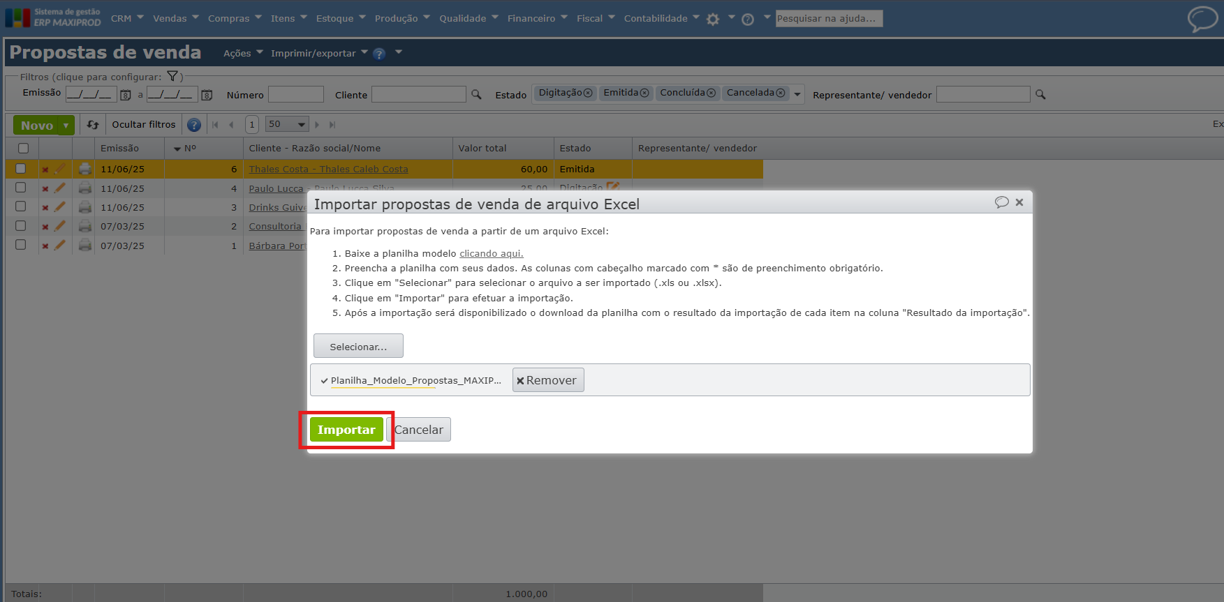Viewport: 1224px width, 602px height.
Task: Go to first page of results
Action: pyautogui.click(x=215, y=125)
